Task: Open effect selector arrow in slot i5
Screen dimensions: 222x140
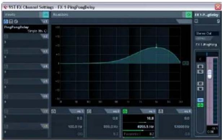Action: click(5, 87)
